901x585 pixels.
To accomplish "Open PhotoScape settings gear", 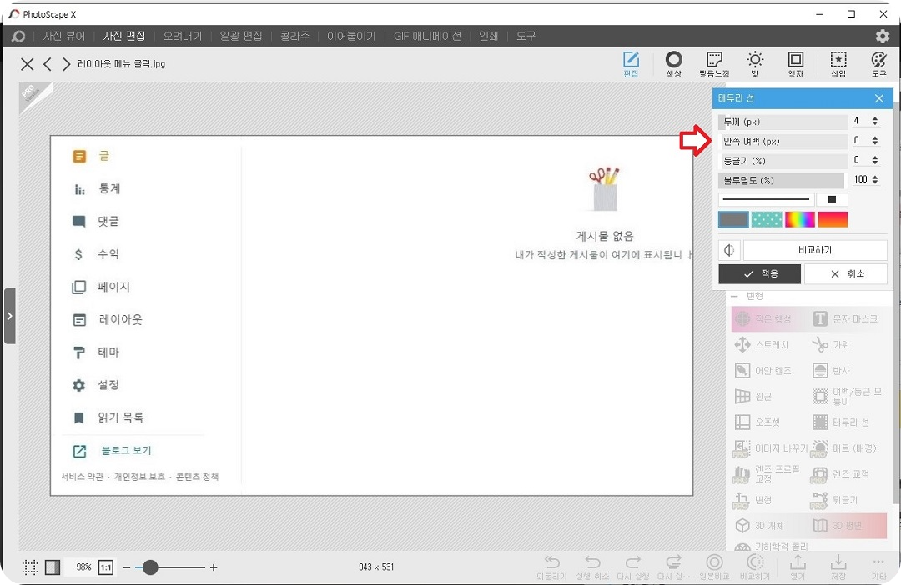I will (x=883, y=36).
